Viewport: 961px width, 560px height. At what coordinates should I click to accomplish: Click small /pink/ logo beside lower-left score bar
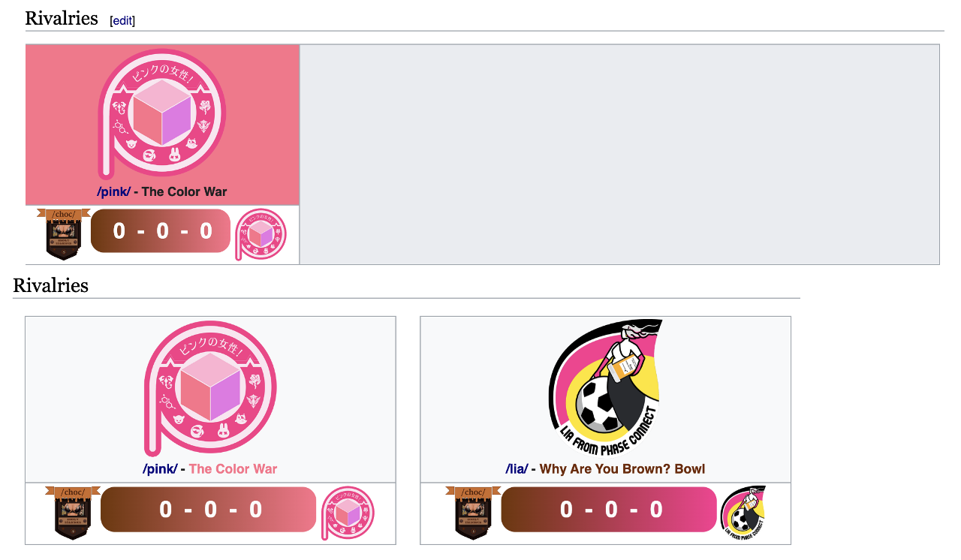pyautogui.click(x=348, y=513)
